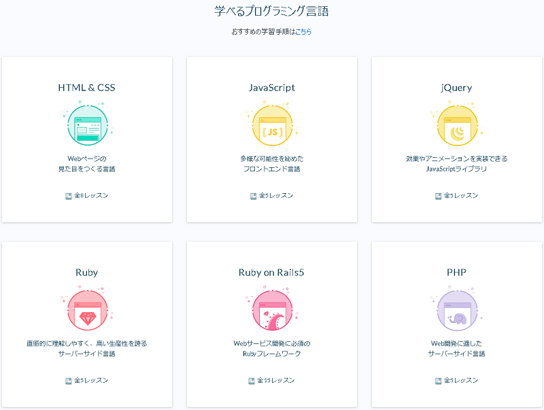Open the PHP course title

pos(456,273)
